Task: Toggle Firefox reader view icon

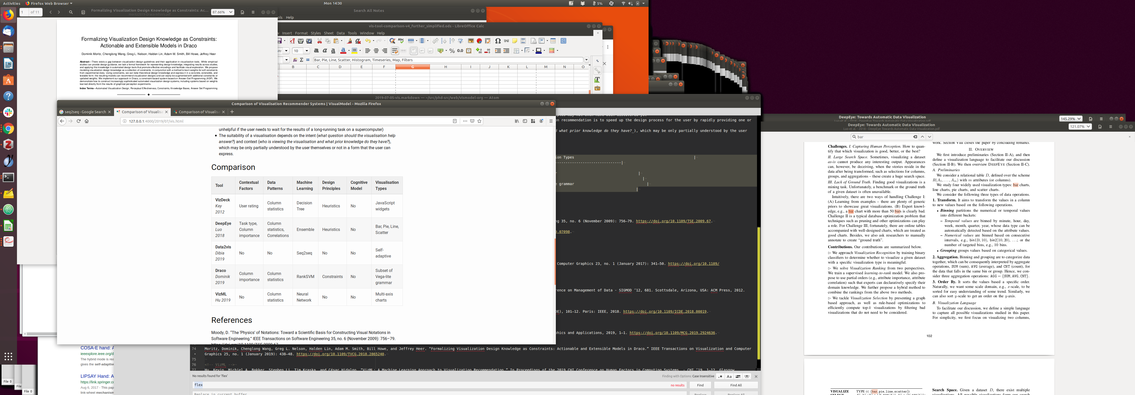Action: (x=455, y=121)
